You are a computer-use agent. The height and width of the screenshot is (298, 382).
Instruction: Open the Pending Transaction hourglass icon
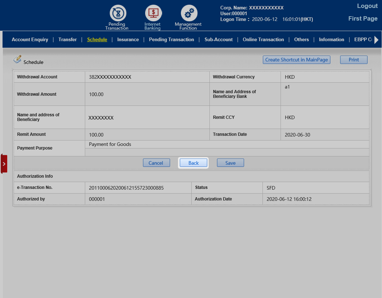click(117, 13)
